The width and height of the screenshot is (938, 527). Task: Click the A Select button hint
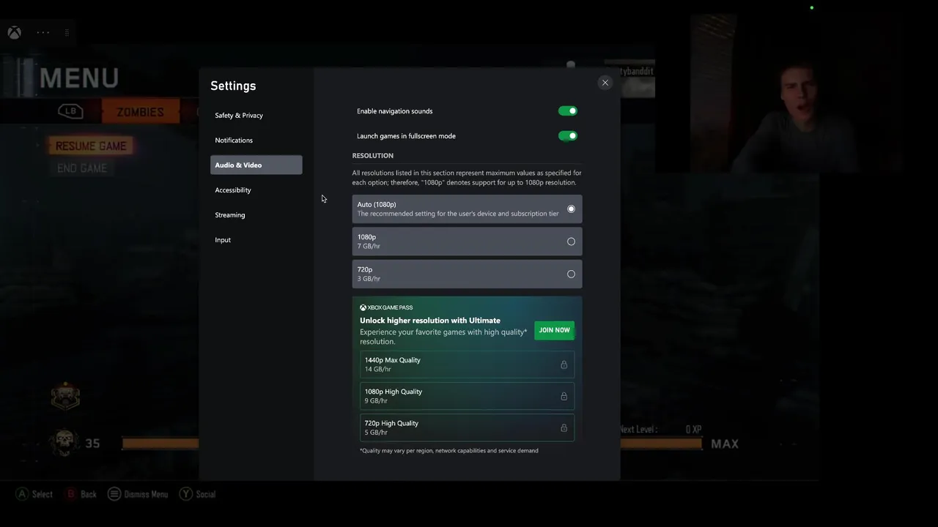tap(34, 494)
